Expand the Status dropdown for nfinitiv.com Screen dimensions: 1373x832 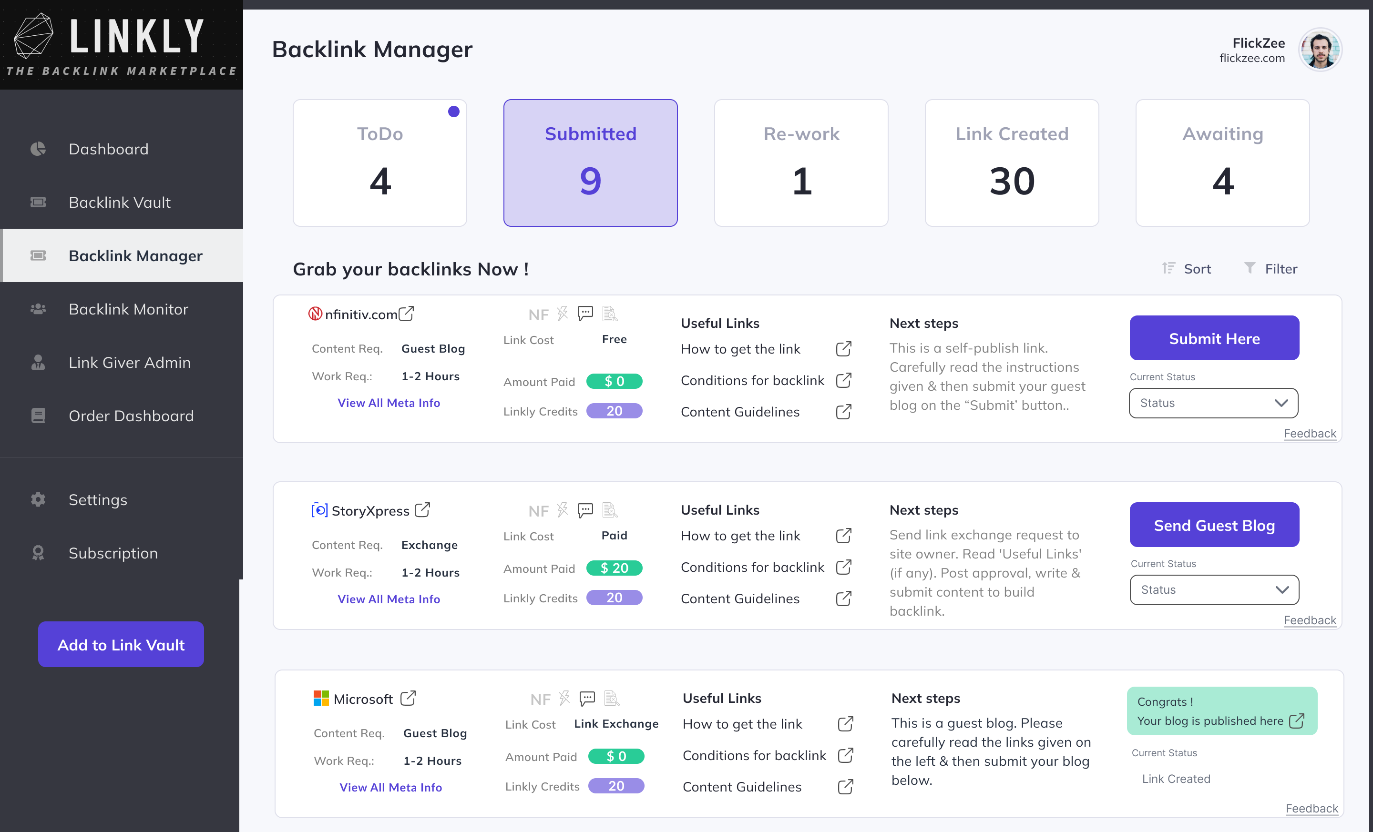(x=1213, y=403)
